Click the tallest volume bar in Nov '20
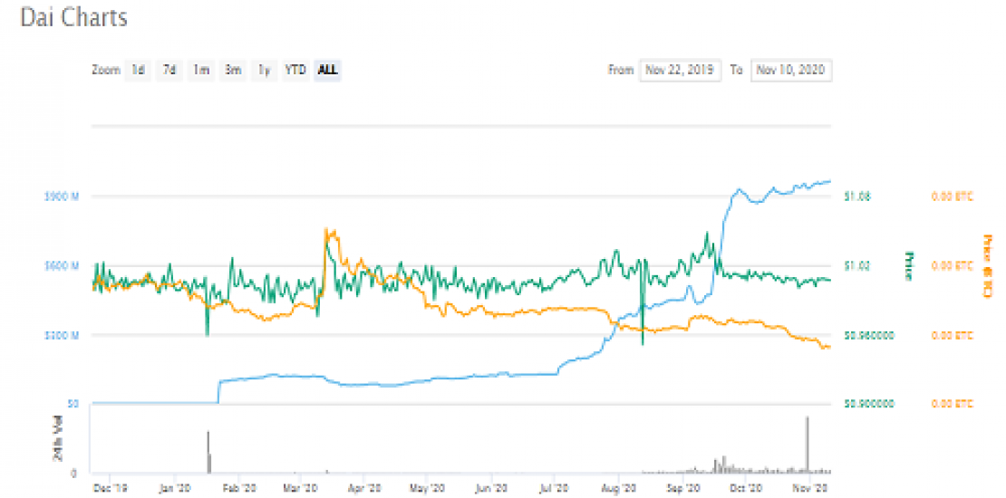 (806, 444)
